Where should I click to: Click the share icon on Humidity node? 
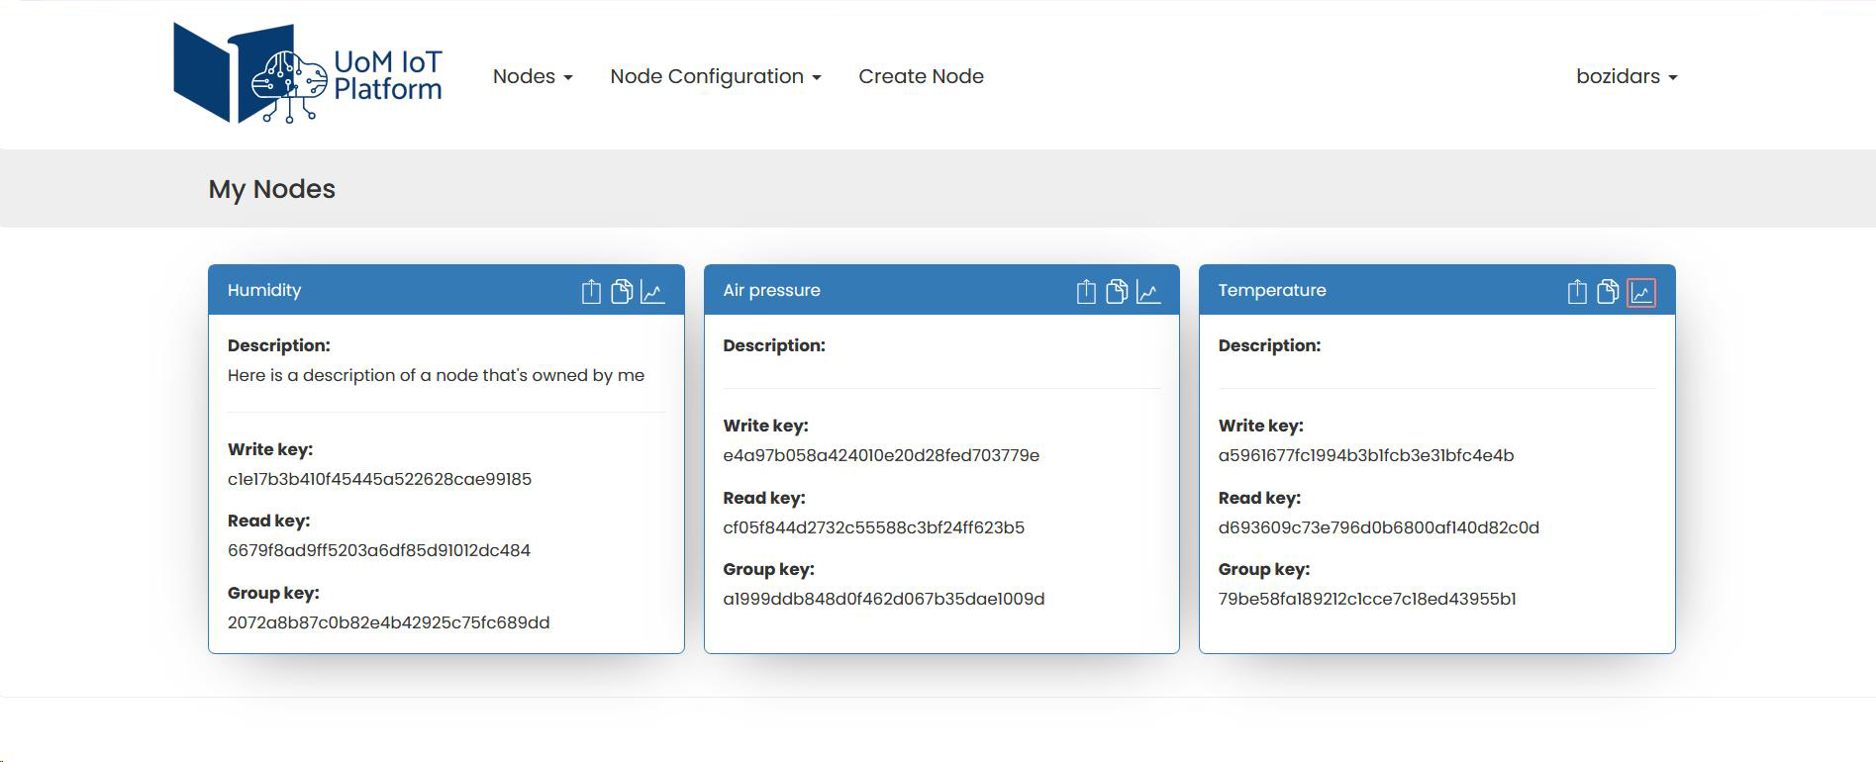point(591,292)
